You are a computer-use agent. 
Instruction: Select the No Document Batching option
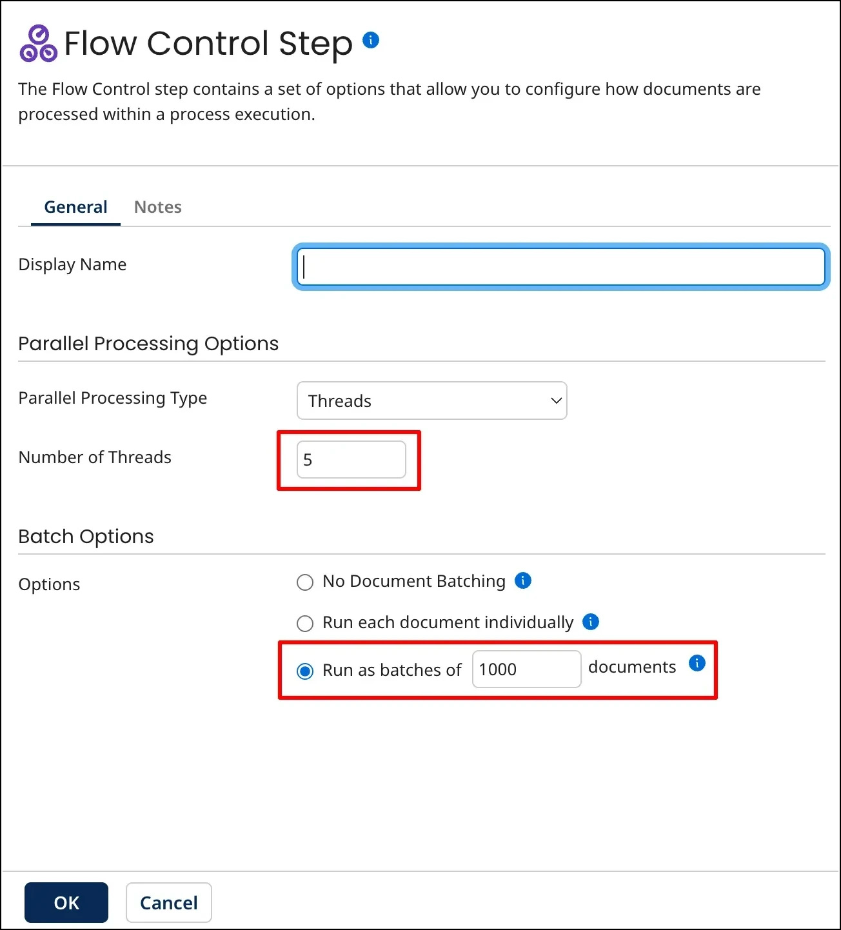(x=304, y=582)
